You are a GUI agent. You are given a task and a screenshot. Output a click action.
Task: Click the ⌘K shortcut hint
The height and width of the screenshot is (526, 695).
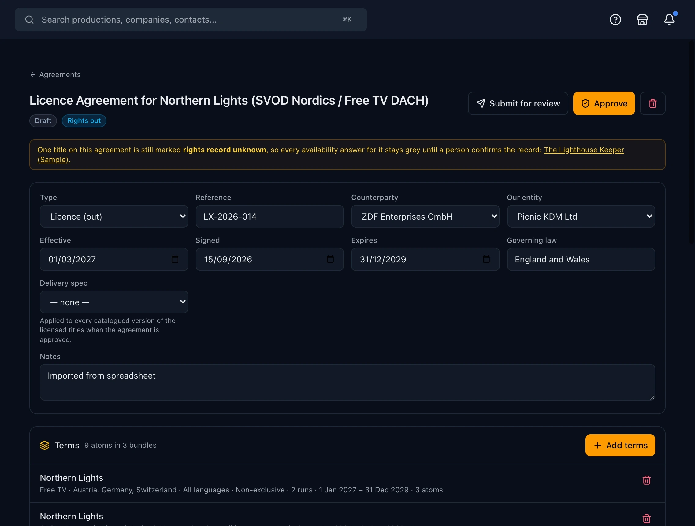coord(347,20)
